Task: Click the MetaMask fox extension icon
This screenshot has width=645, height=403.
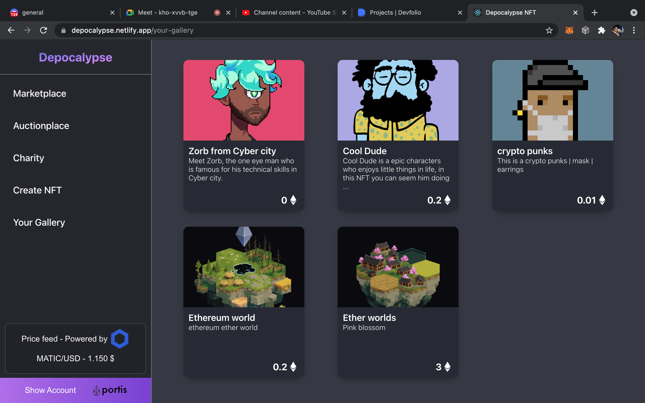Action: tap(569, 30)
